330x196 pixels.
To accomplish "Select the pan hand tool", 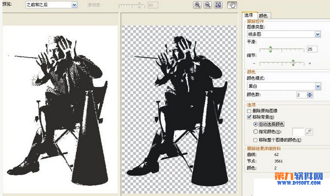I will tap(232, 5).
